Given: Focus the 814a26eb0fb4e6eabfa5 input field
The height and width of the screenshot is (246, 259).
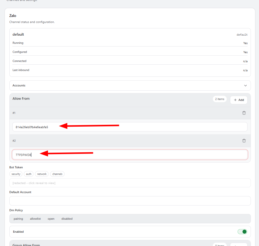Looking at the screenshot, I should click(x=130, y=127).
